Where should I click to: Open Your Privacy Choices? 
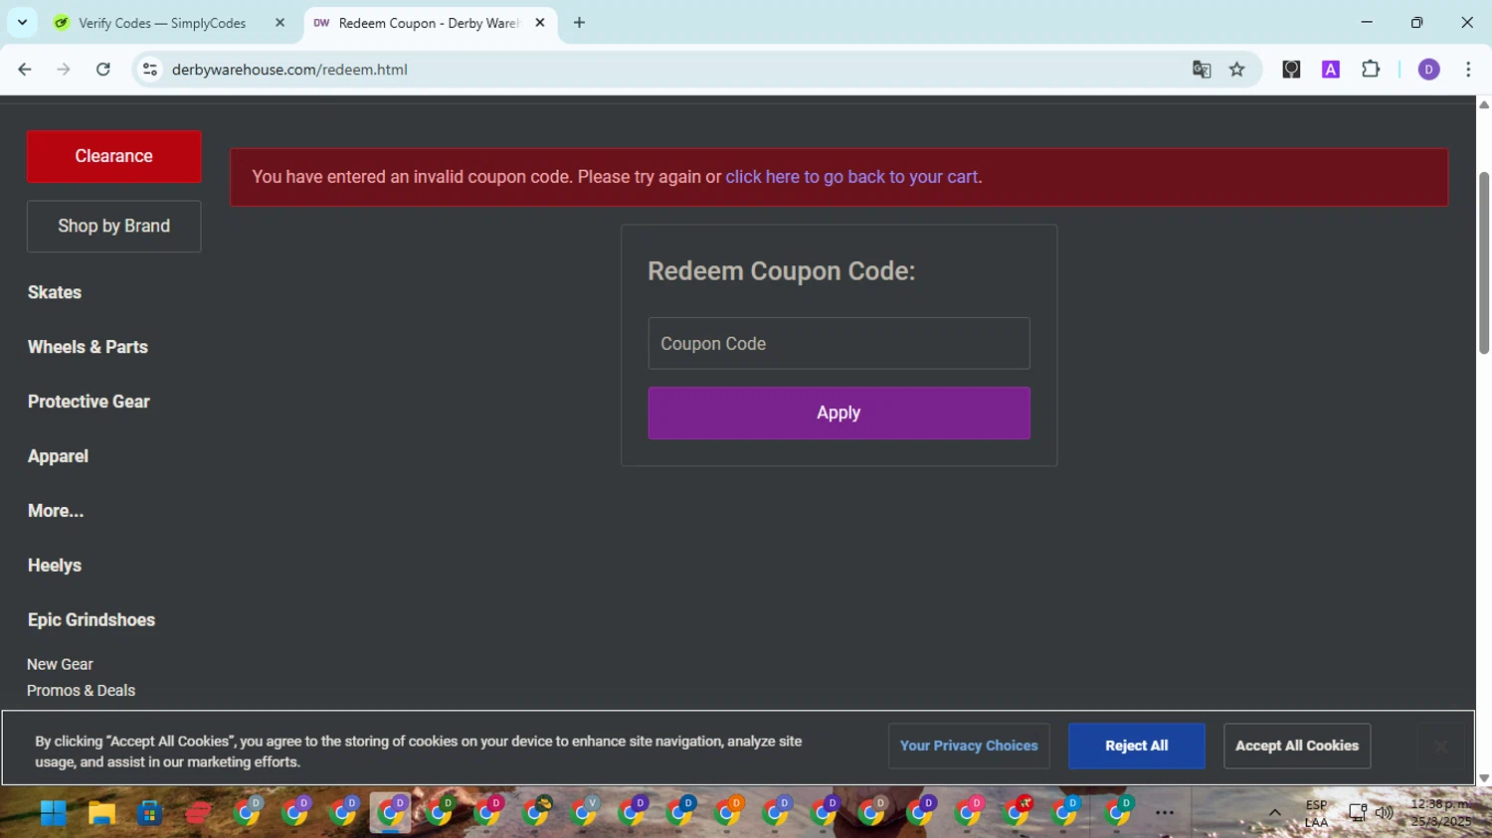[969, 746]
